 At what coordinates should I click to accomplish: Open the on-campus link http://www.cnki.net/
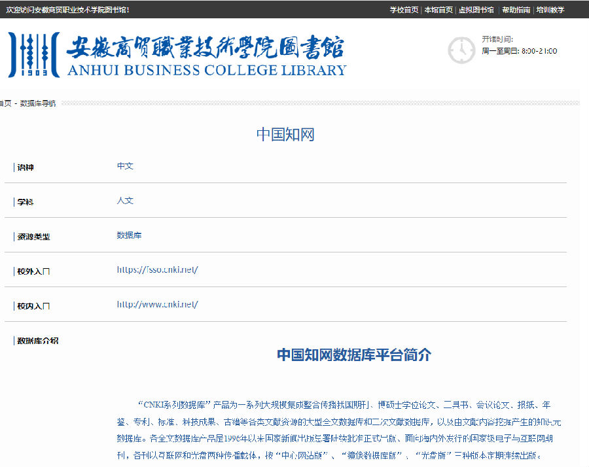click(157, 304)
